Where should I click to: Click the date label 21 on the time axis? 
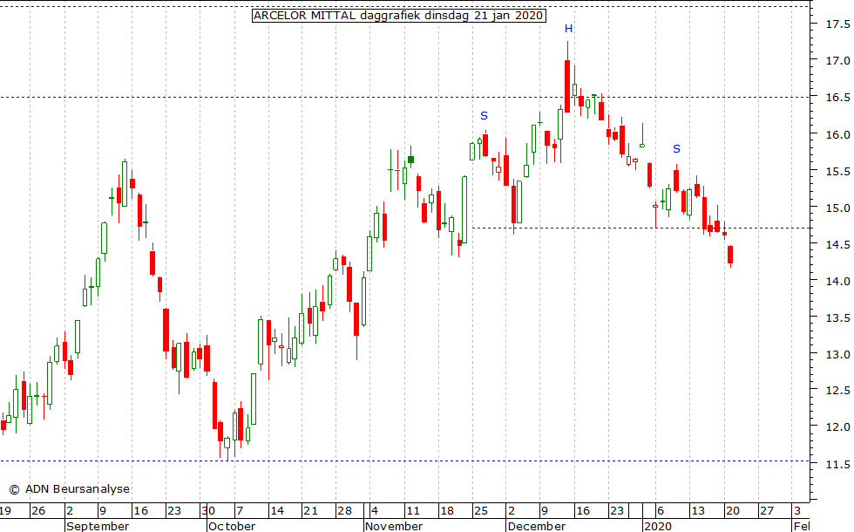pyautogui.click(x=310, y=511)
